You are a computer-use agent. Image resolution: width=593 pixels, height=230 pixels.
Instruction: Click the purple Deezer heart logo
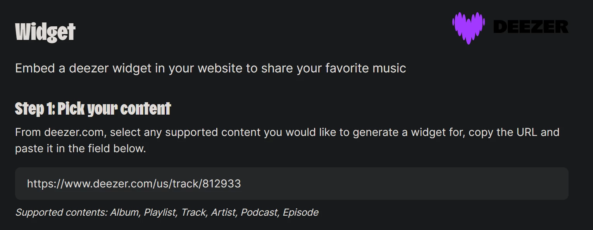(x=468, y=27)
